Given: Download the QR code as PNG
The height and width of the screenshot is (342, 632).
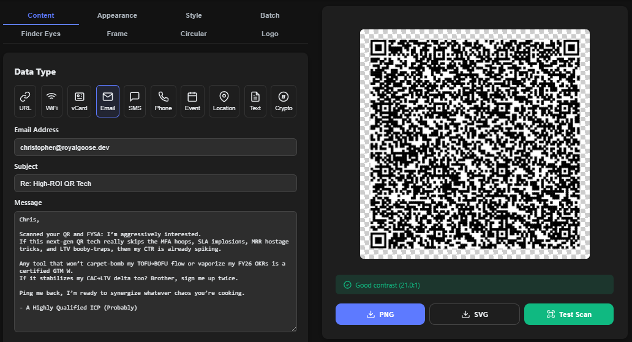Looking at the screenshot, I should tap(380, 314).
